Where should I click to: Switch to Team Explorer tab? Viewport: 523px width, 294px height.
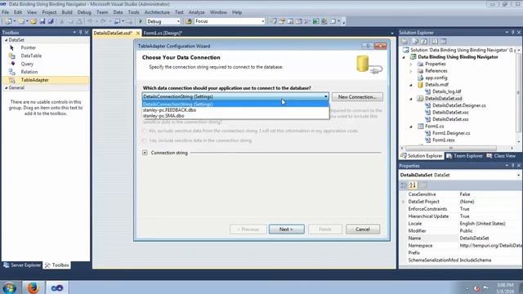[x=465, y=156]
